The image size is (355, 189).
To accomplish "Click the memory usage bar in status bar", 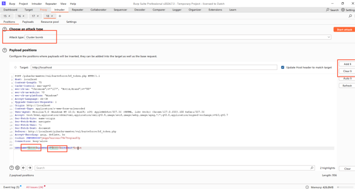I will (x=346, y=187).
